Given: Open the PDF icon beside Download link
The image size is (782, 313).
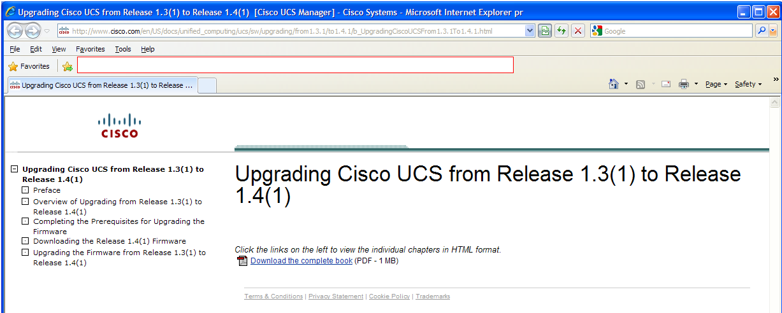Looking at the screenshot, I should [x=242, y=261].
